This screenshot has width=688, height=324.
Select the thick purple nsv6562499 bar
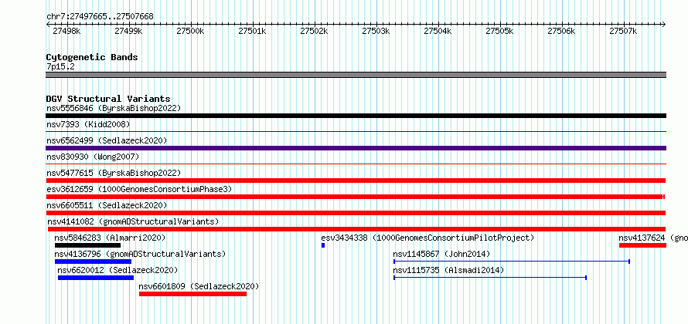tap(356, 148)
